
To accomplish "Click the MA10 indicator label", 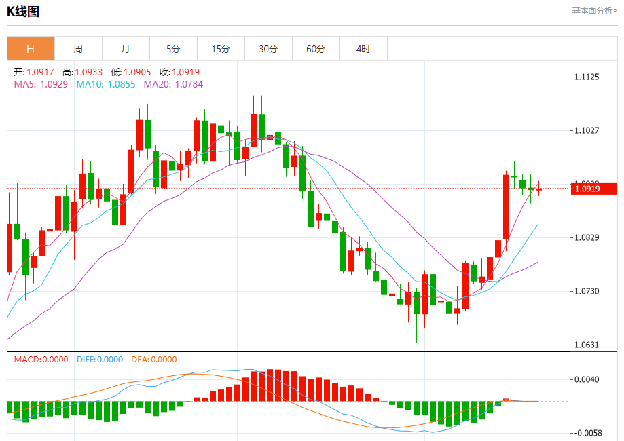I will coord(106,84).
